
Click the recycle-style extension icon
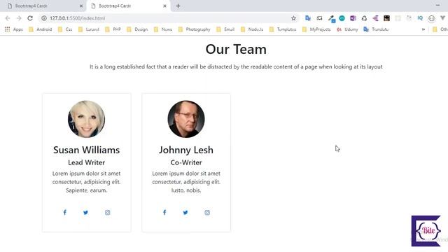tap(364, 18)
